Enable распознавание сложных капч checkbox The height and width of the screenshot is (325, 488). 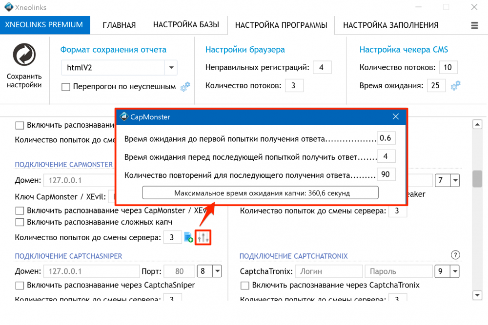20,222
